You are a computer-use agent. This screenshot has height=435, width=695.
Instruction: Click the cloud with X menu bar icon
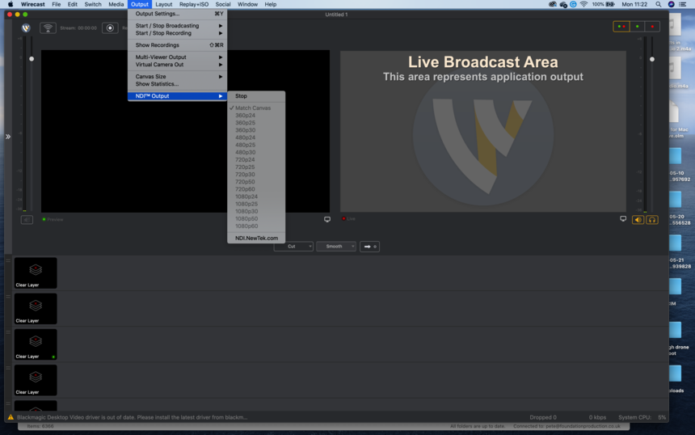[563, 4]
